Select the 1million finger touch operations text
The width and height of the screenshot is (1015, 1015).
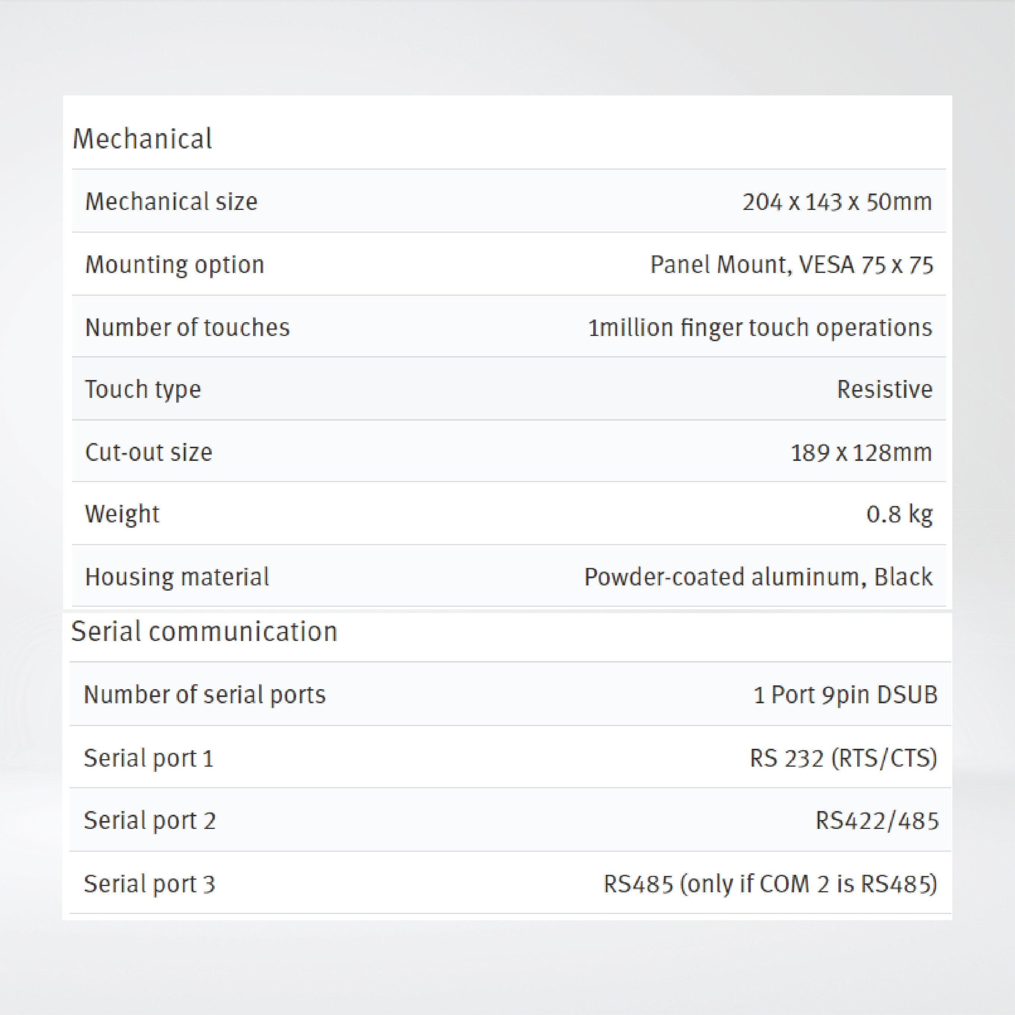760,327
